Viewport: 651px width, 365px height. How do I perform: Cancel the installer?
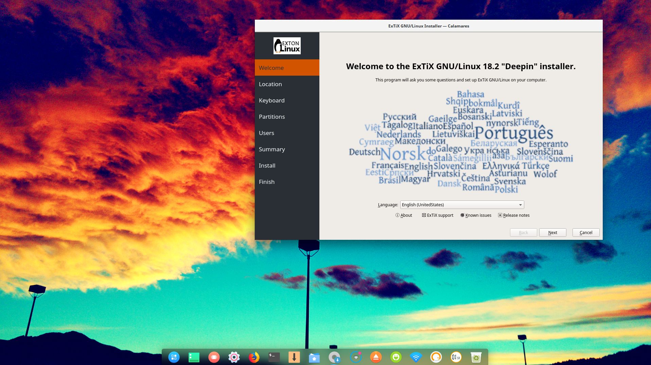pos(586,232)
